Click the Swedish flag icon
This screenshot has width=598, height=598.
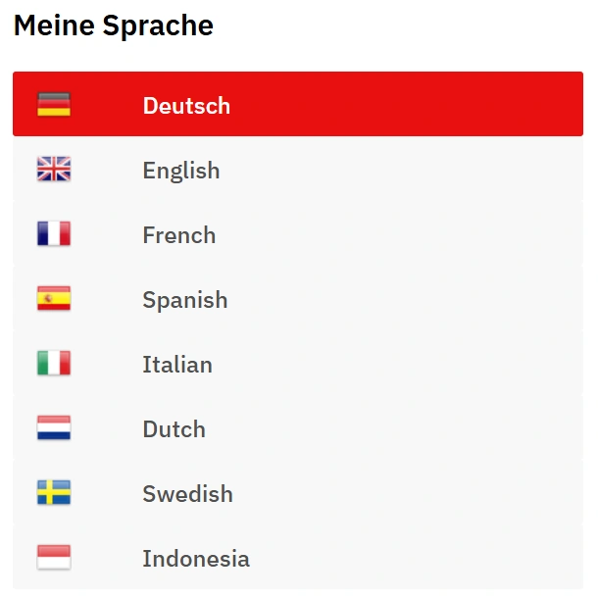tap(54, 493)
